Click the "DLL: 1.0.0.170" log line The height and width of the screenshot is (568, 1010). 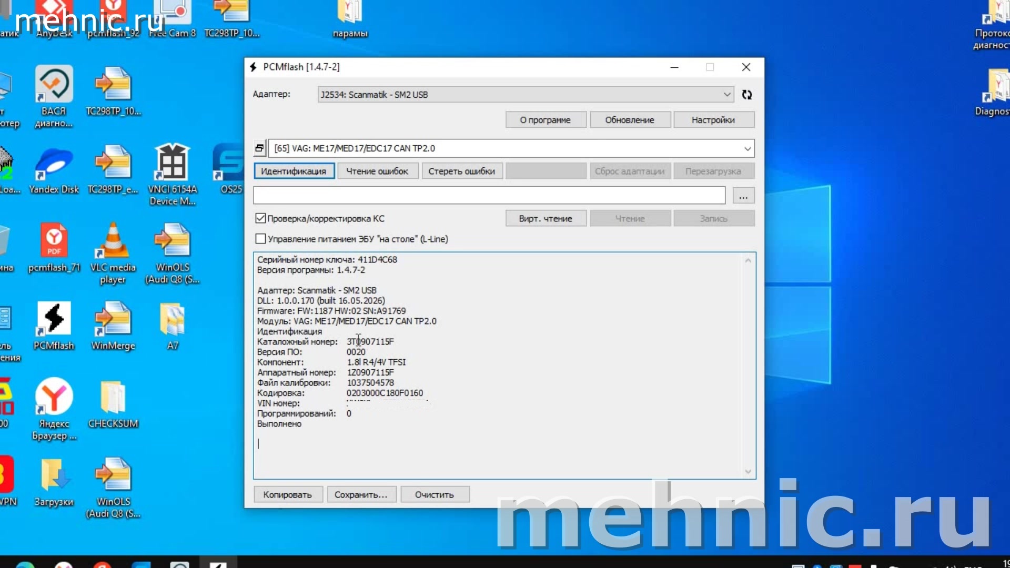(321, 301)
